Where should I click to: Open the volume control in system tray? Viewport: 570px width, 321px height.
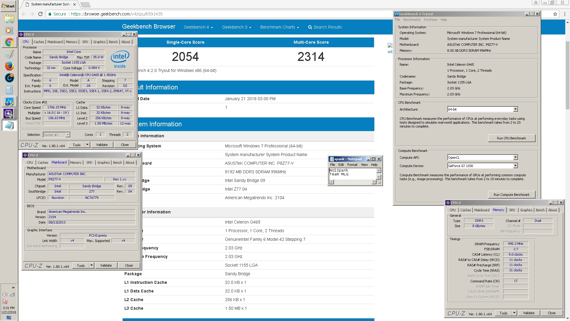[x=5, y=295]
